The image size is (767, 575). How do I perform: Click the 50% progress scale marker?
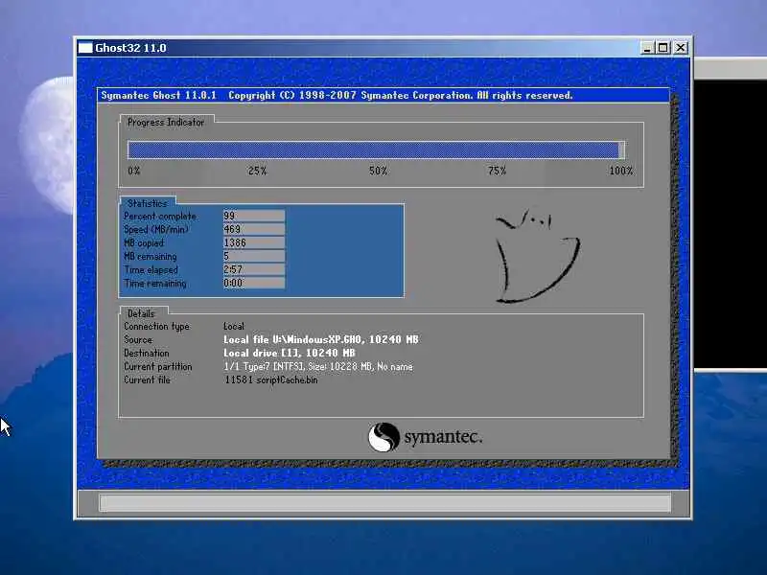pos(378,171)
